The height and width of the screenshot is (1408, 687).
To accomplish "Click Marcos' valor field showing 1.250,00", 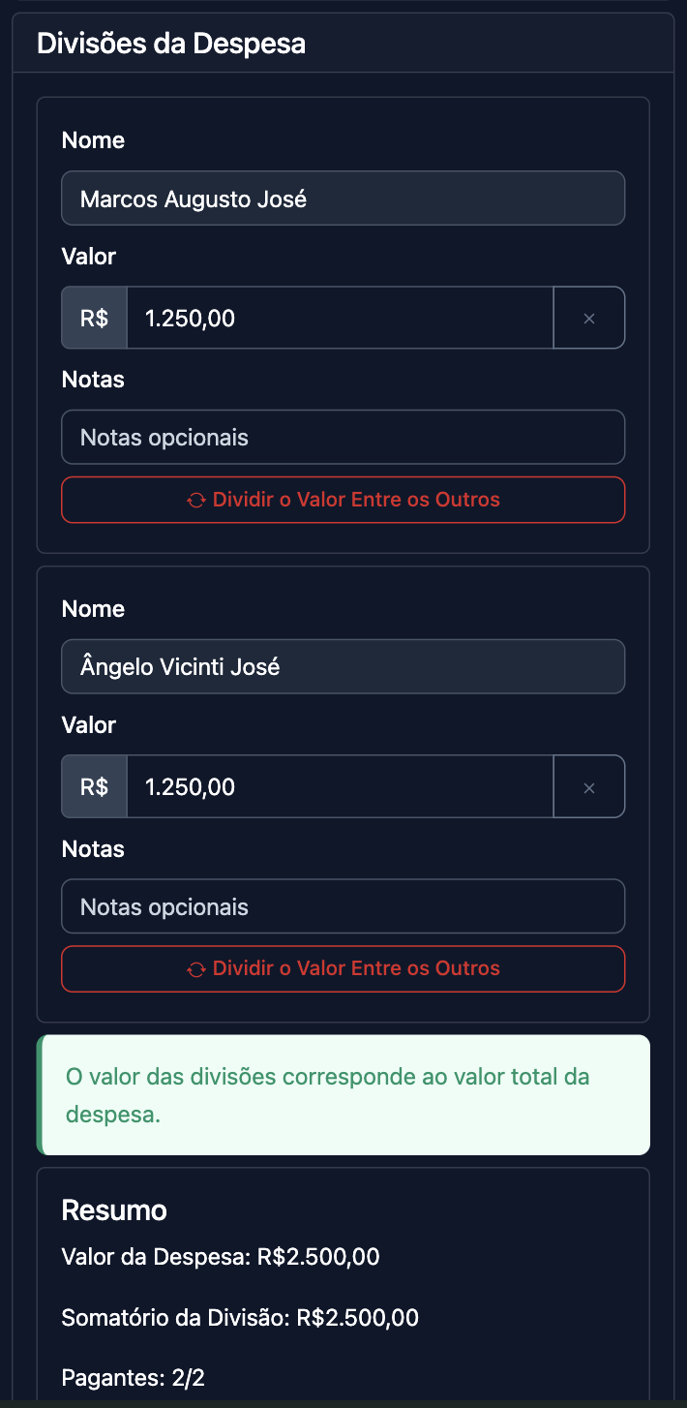I will (x=339, y=317).
